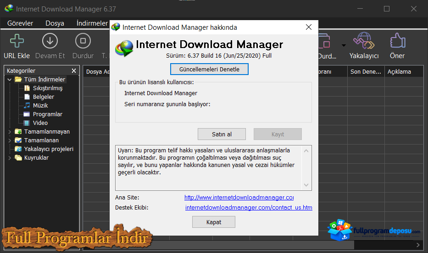
Task: Select the Programlar category icon
Action: point(27,114)
